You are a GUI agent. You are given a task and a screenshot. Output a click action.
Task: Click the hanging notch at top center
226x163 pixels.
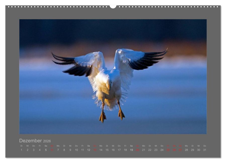[x=113, y=7]
